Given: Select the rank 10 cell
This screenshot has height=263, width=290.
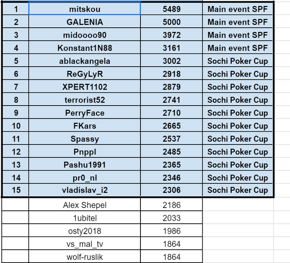Looking at the screenshot, I should (16, 125).
